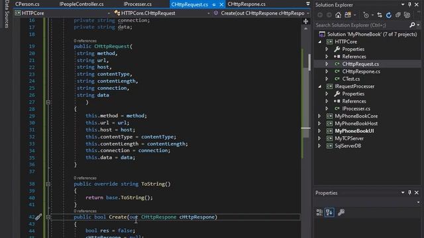Close the Solution Explorer panel
424x238 pixels.
pyautogui.click(x=417, y=5)
